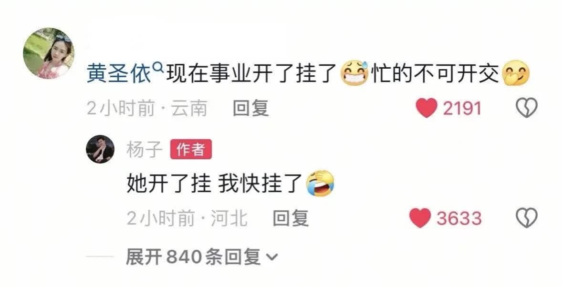Reply to the comment from 云南
Image resolution: width=563 pixels, height=287 pixels.
click(250, 108)
